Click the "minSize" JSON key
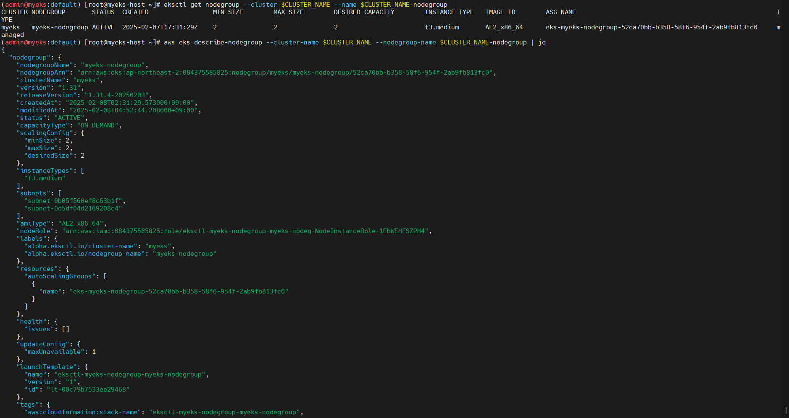Image resolution: width=789 pixels, height=418 pixels. [41, 140]
